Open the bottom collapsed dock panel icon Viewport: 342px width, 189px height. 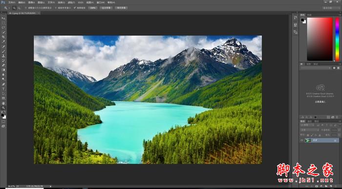[x=295, y=32]
